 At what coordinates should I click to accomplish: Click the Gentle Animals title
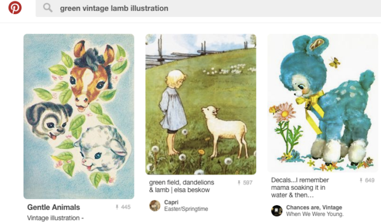(54, 207)
